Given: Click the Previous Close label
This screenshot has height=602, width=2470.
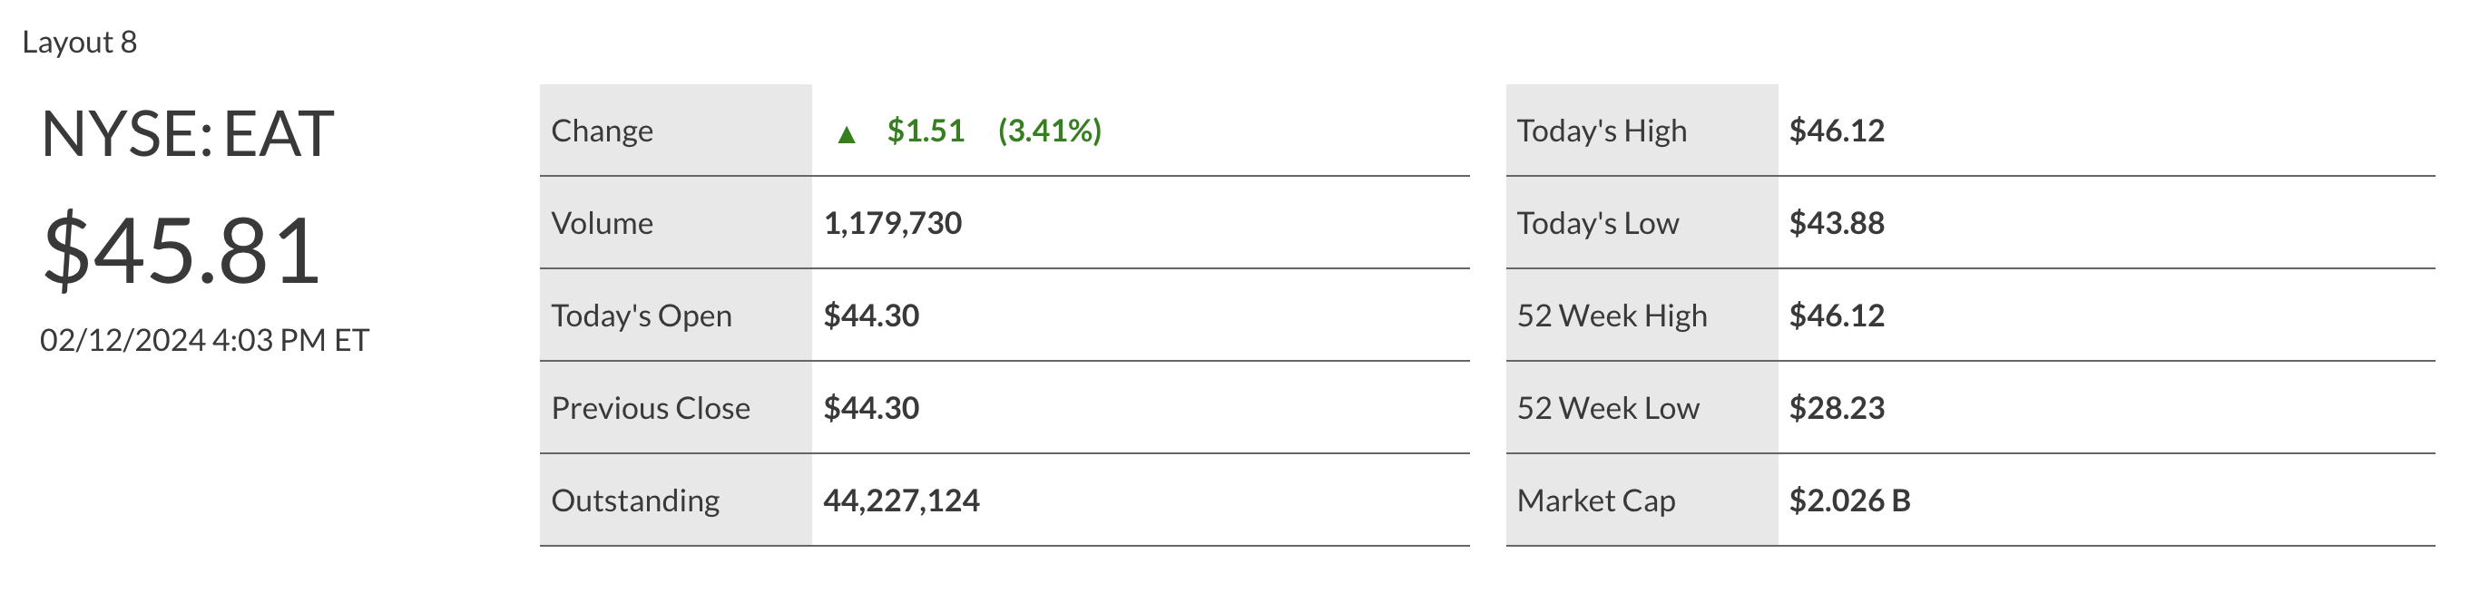Looking at the screenshot, I should (650, 408).
